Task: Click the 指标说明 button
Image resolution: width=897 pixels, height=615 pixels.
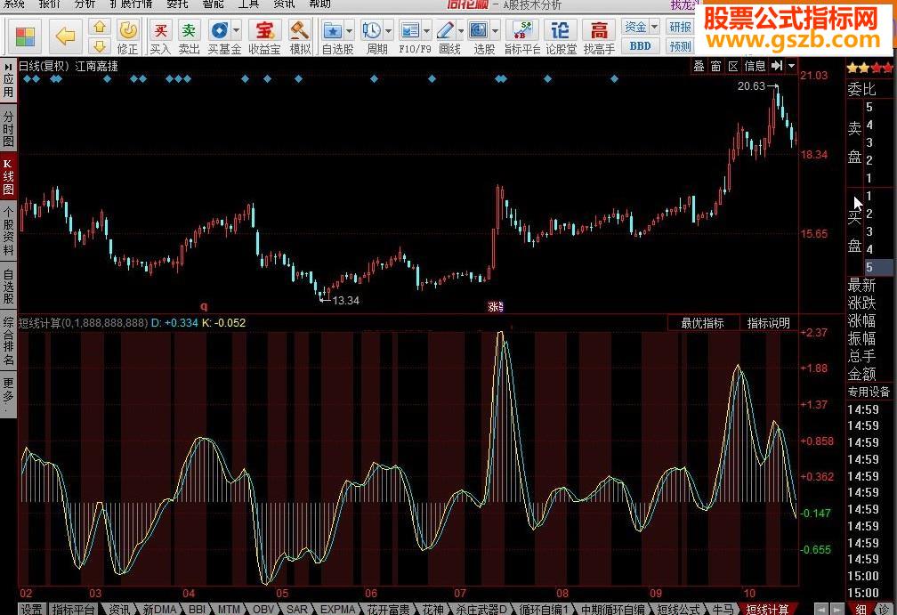Action: (x=768, y=323)
